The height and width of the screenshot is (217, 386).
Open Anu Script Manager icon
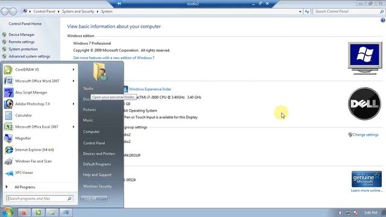(8, 92)
